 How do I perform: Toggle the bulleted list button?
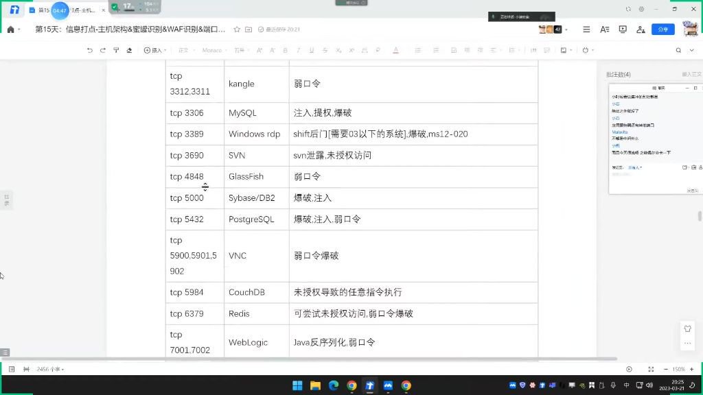[x=418, y=50]
